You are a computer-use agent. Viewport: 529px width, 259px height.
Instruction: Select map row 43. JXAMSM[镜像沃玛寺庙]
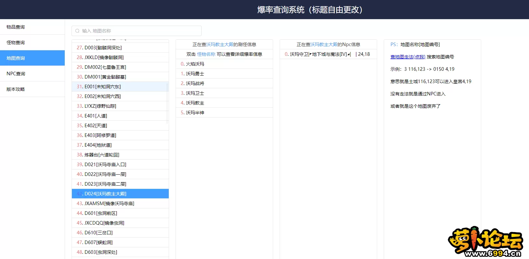coord(120,203)
